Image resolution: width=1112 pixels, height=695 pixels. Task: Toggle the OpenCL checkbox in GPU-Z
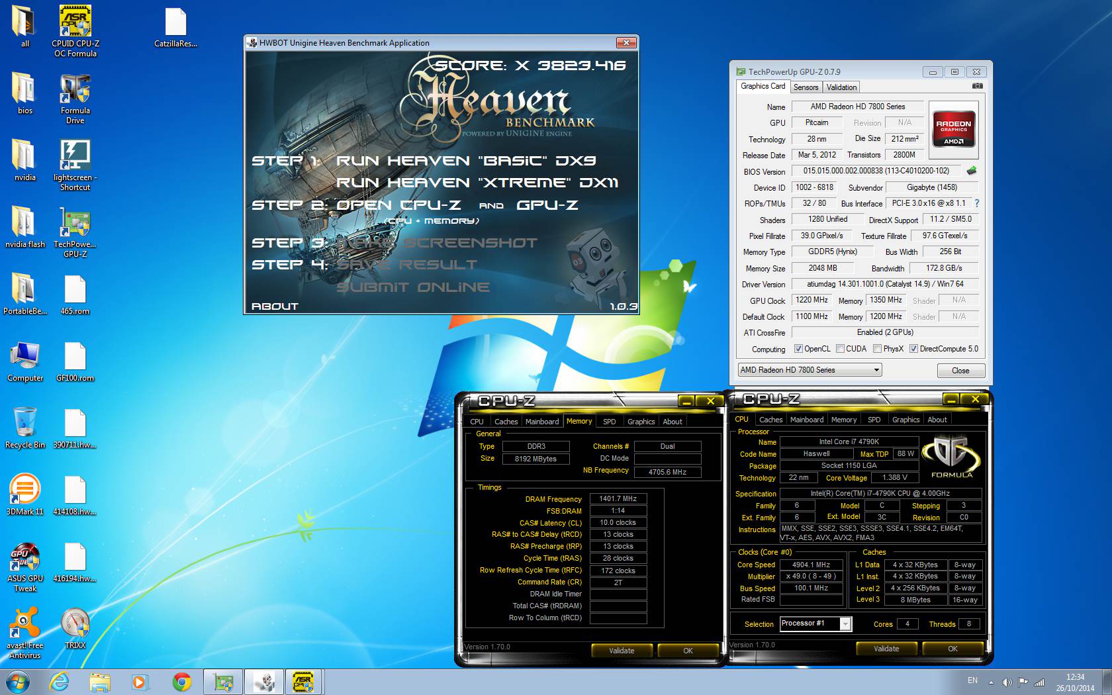click(x=798, y=349)
